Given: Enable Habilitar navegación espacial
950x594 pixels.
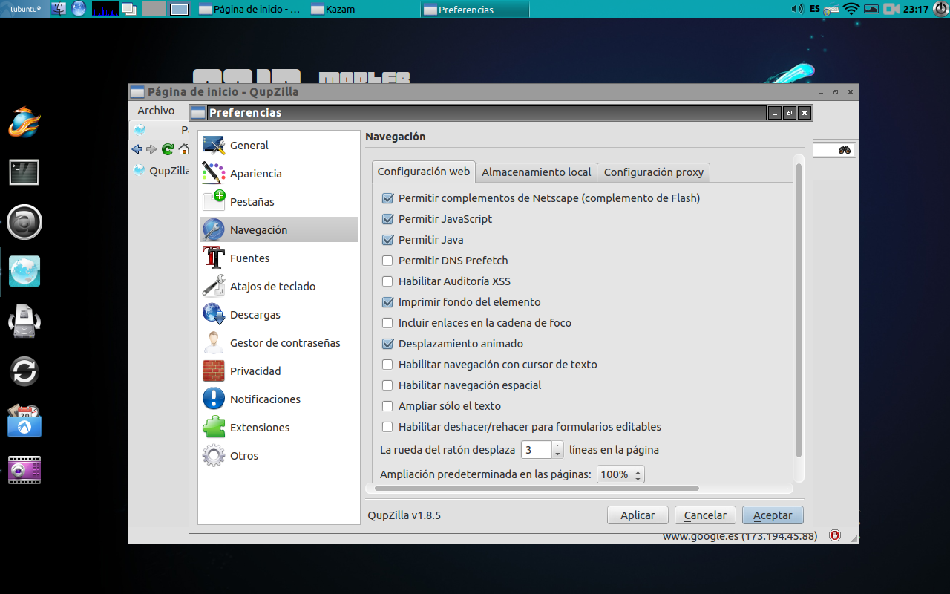Looking at the screenshot, I should (387, 385).
